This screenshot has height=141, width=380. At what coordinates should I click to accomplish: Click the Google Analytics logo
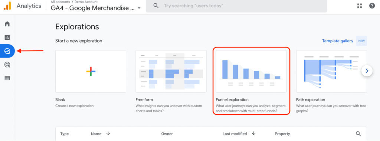[7, 6]
